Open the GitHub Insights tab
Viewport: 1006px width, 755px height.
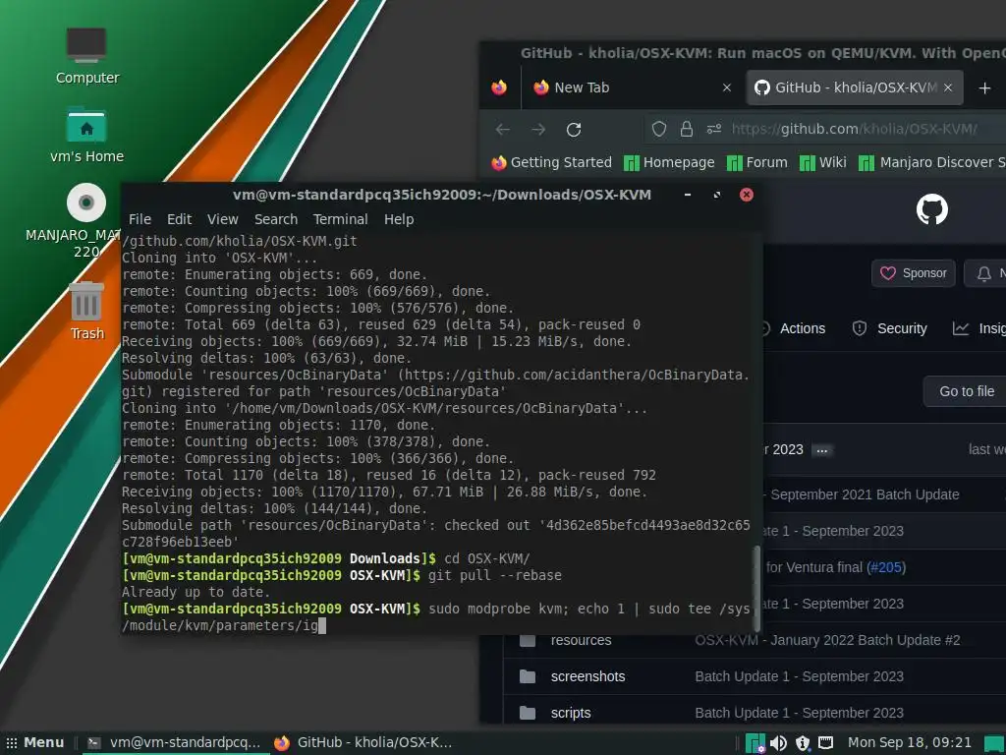click(979, 328)
